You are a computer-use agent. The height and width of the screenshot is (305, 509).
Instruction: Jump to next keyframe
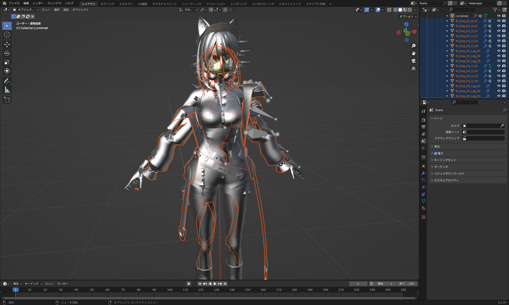[220, 284]
